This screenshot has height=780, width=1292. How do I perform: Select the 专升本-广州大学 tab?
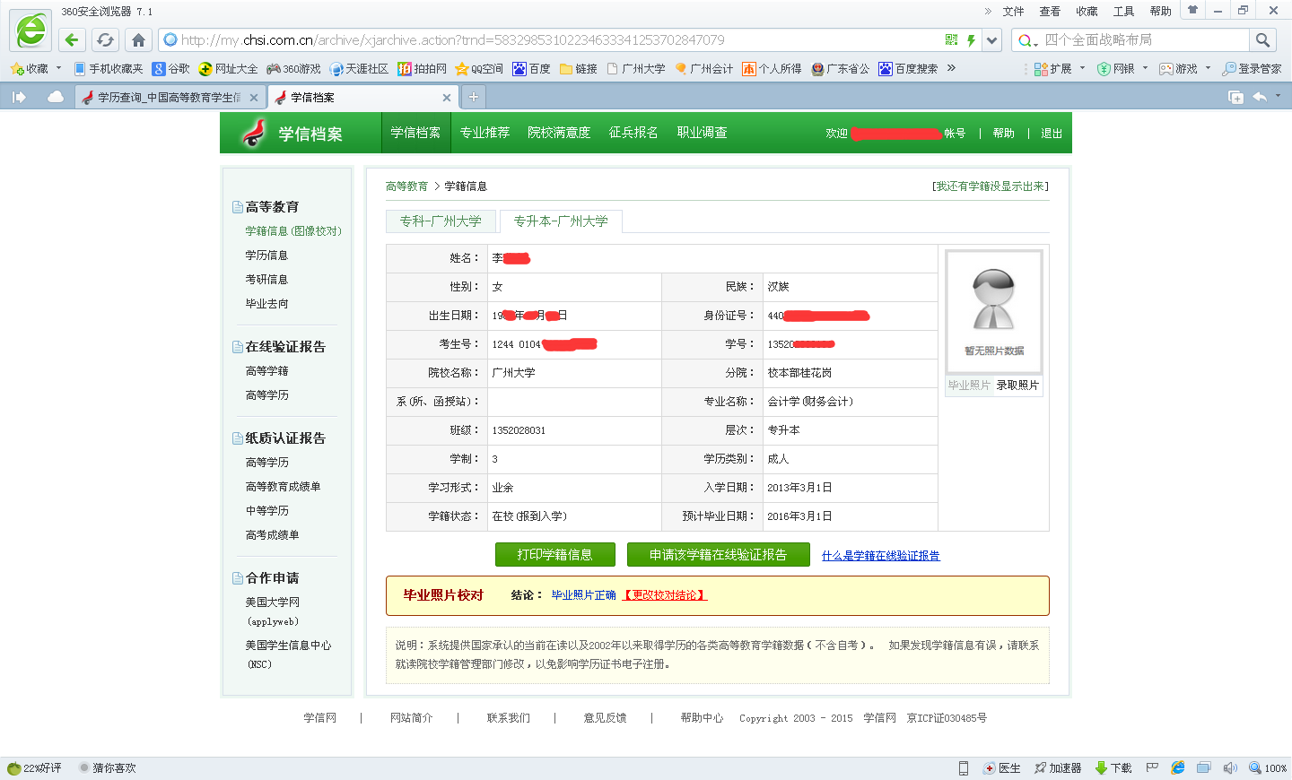click(x=561, y=221)
